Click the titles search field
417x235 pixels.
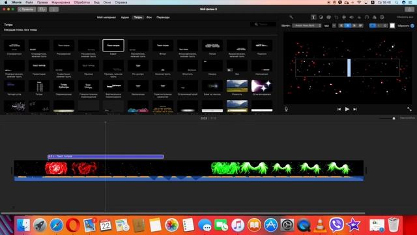tap(263, 24)
